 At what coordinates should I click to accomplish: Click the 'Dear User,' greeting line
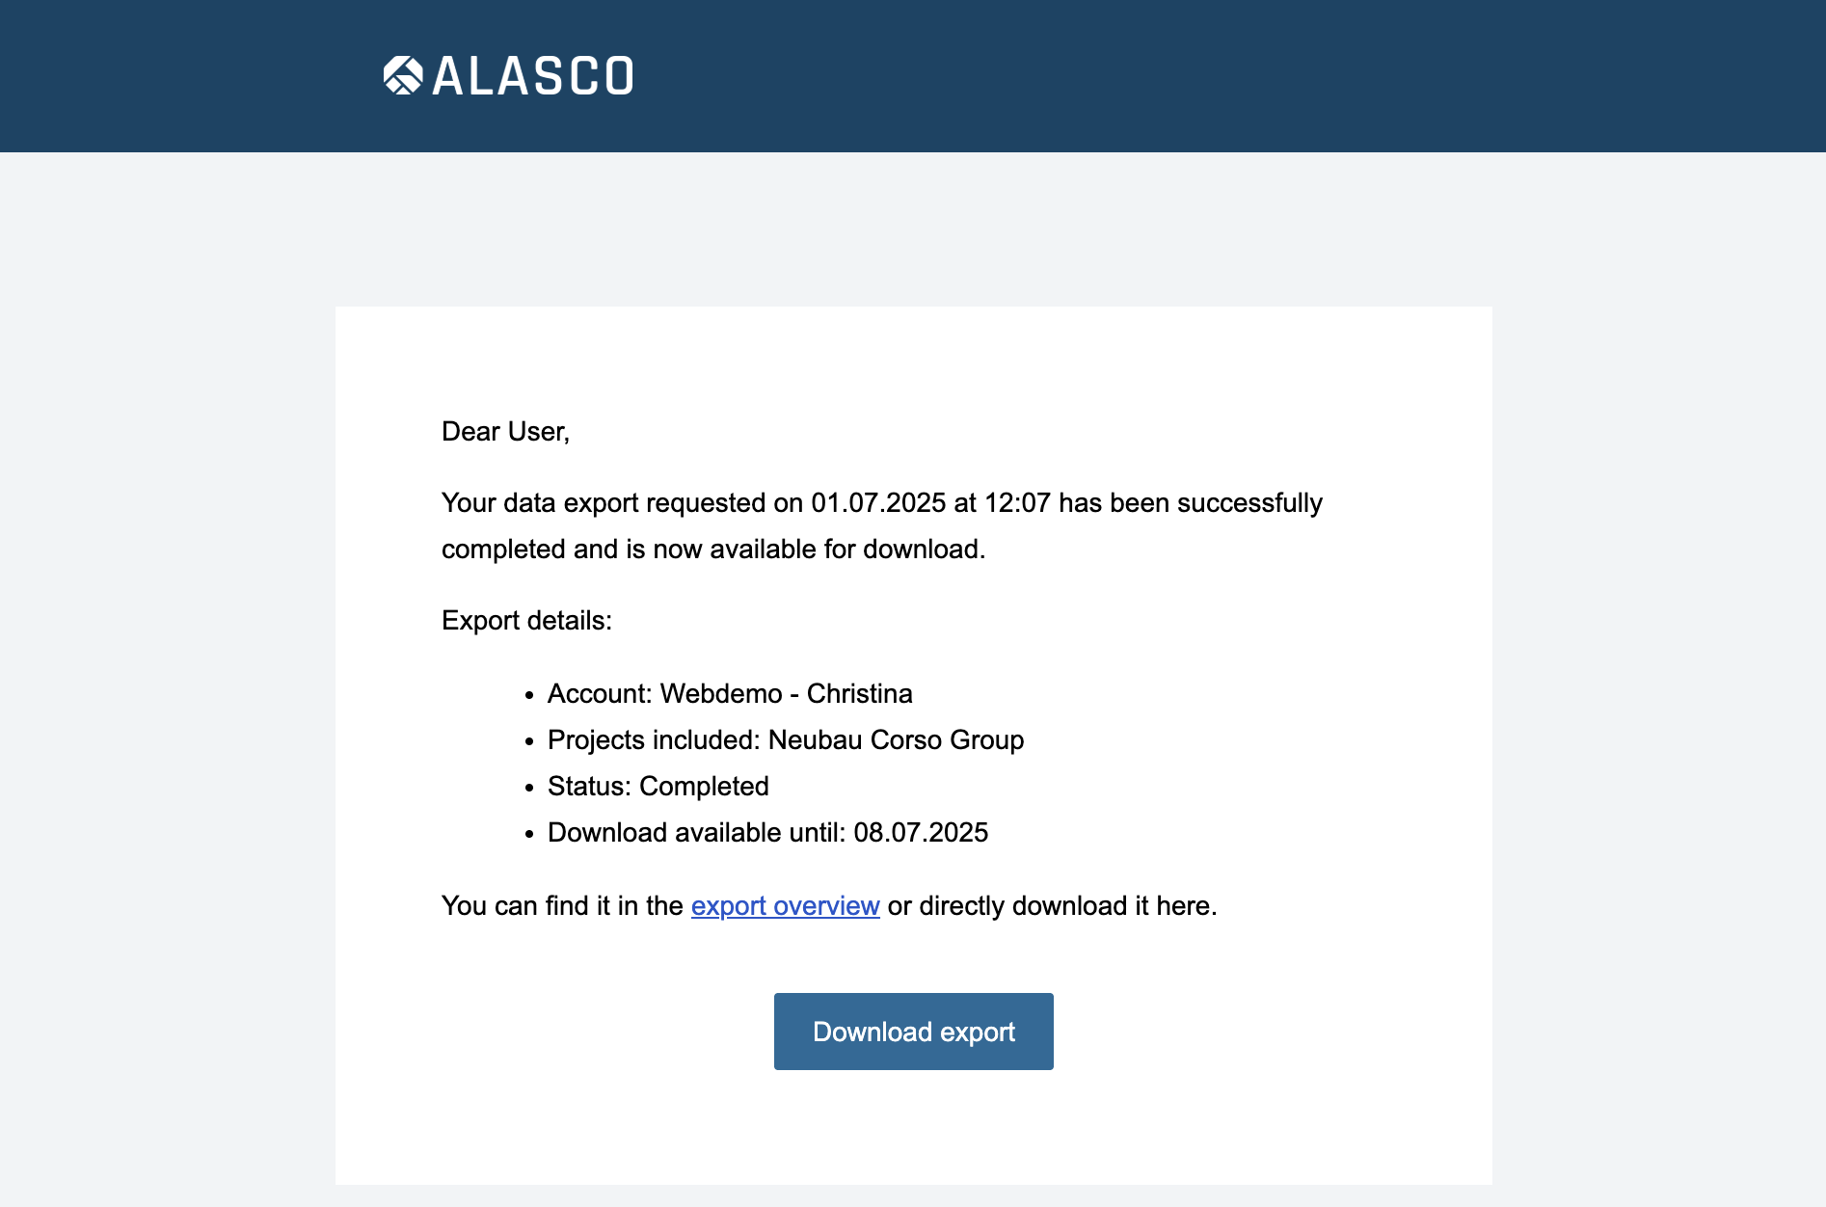click(505, 432)
